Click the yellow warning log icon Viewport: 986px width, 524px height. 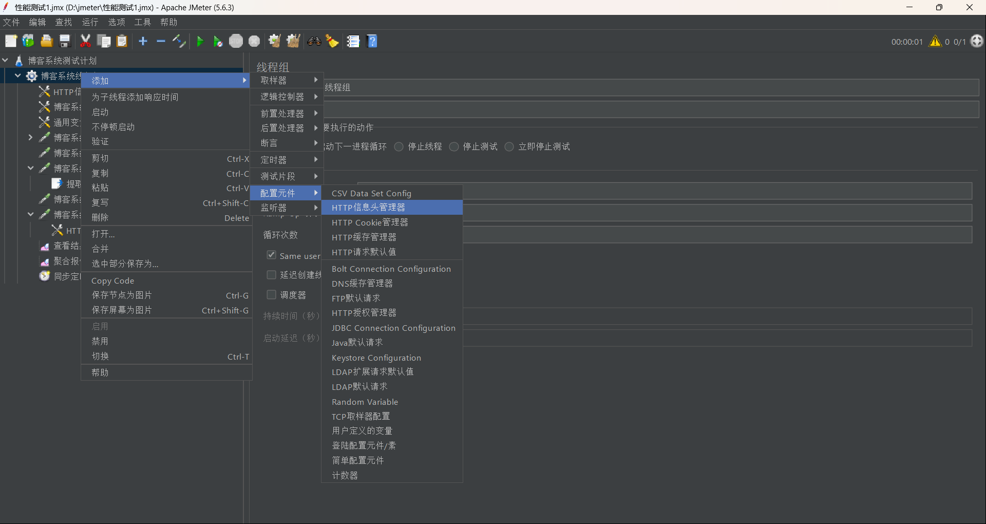coord(935,42)
